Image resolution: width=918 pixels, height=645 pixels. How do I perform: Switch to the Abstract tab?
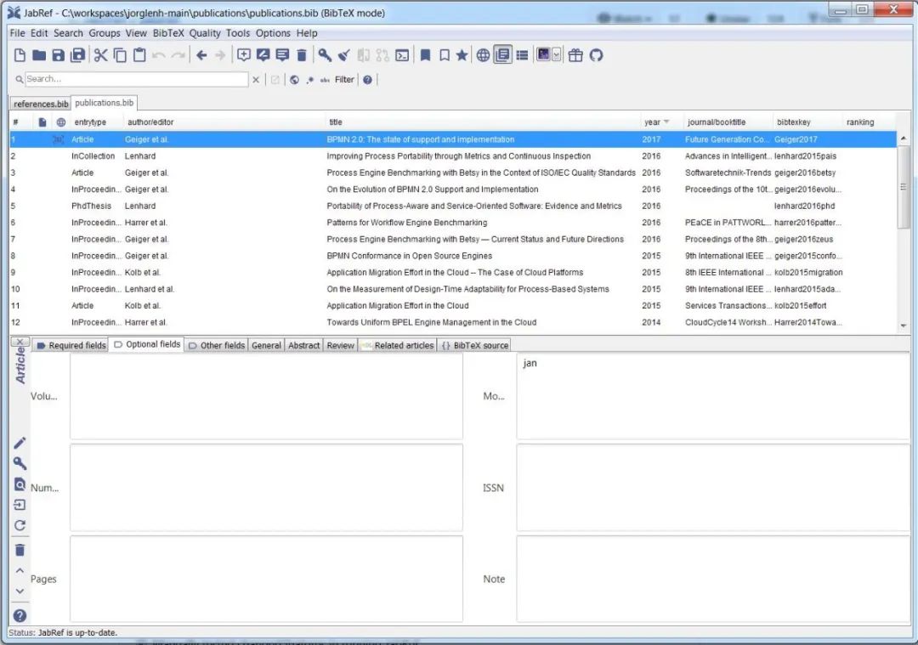[x=303, y=345]
